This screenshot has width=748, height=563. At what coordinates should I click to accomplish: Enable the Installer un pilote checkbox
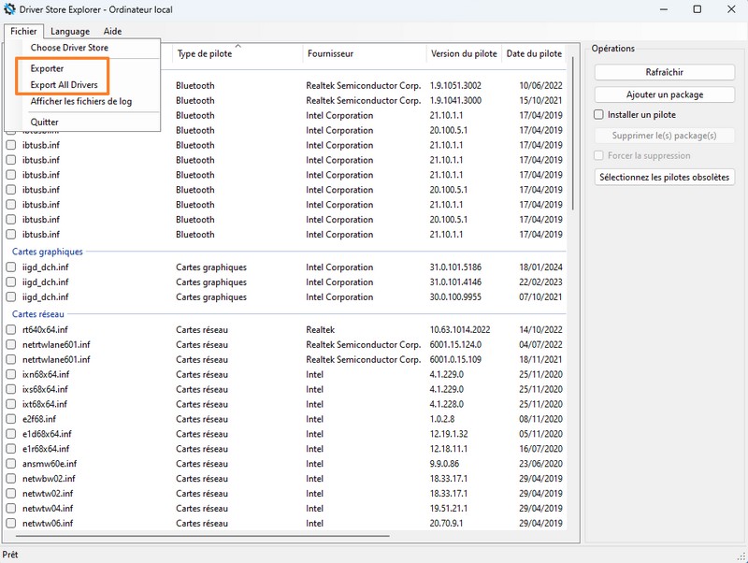(x=599, y=115)
